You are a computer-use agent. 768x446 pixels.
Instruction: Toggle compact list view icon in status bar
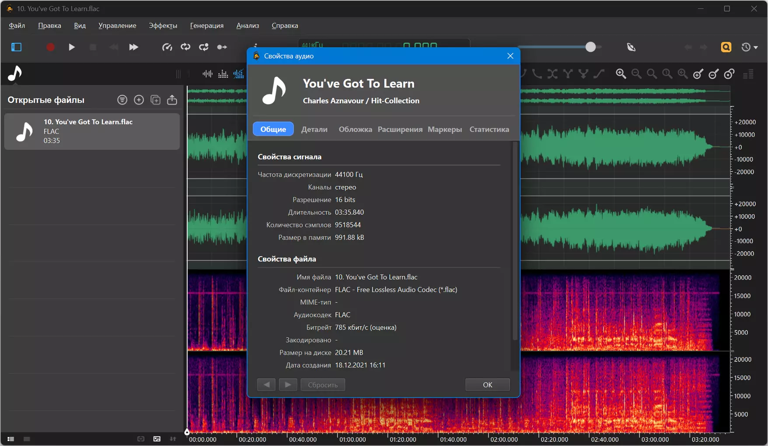pos(27,439)
